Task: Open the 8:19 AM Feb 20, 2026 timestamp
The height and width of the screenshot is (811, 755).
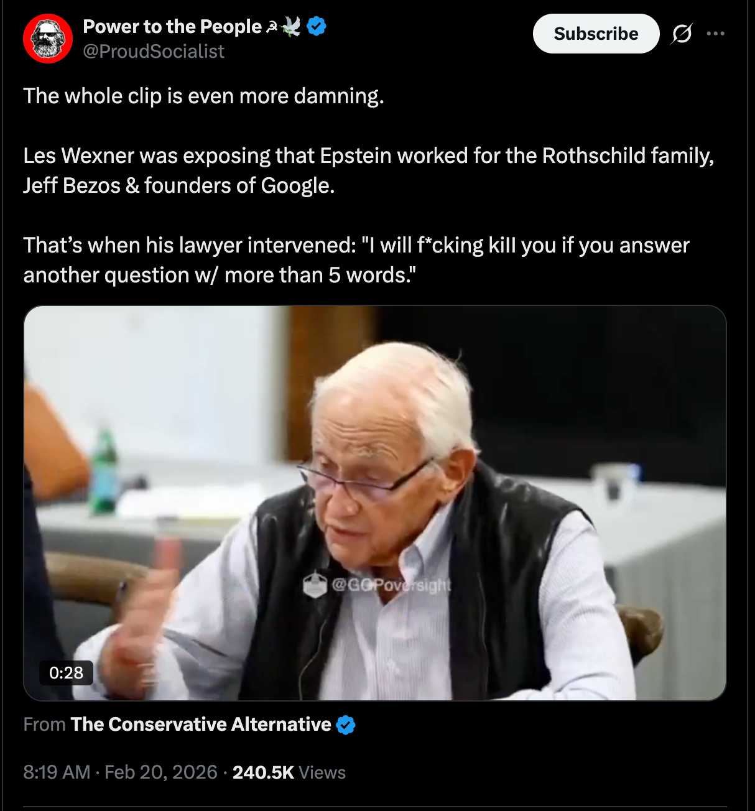Action: tap(120, 772)
